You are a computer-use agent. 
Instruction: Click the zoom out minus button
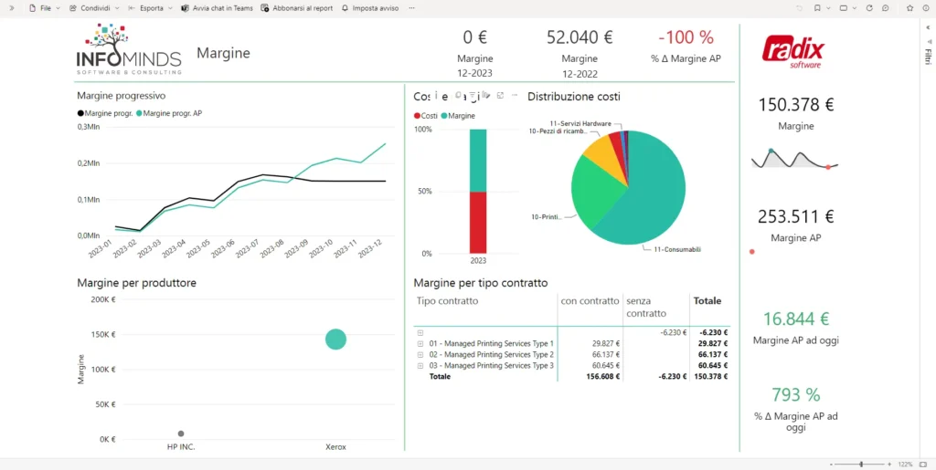[x=830, y=464]
